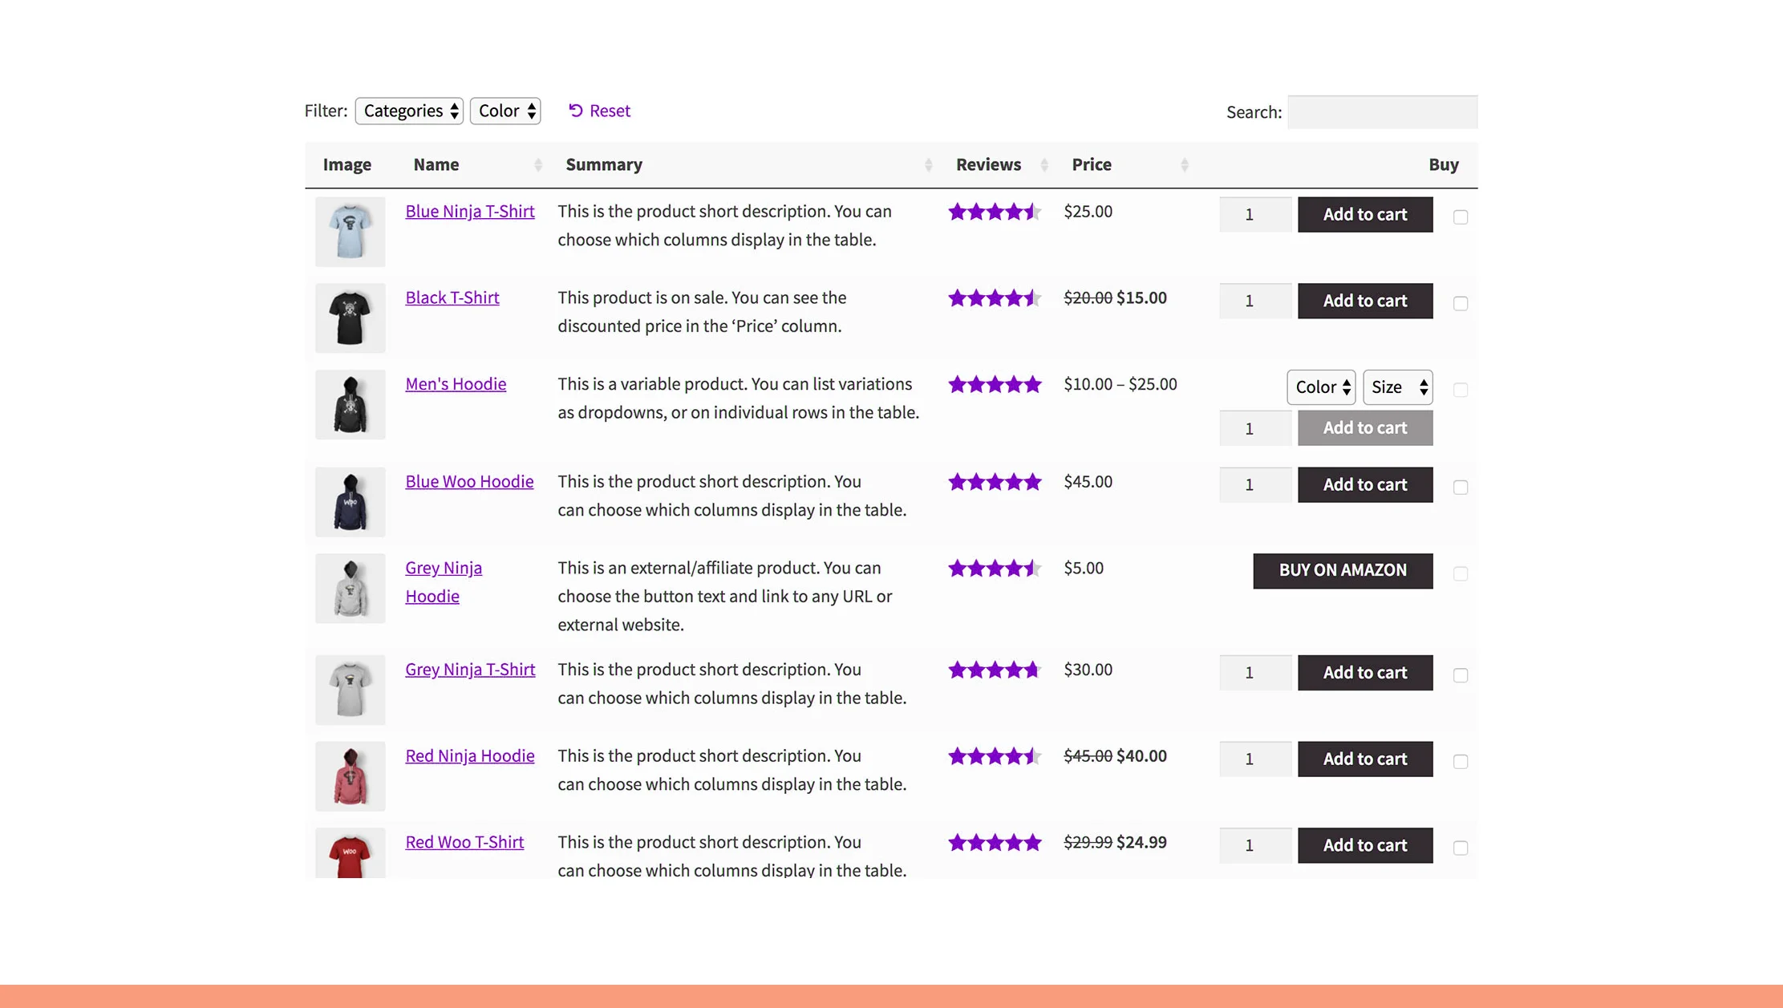This screenshot has height=1008, width=1783.
Task: Click the Search input field
Action: point(1382,112)
